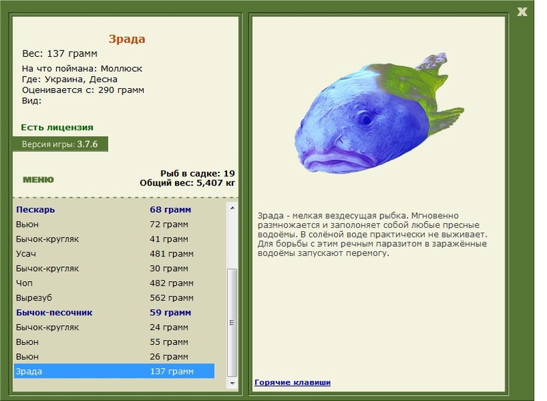Click the fish list scrollbar thumb

(232, 322)
